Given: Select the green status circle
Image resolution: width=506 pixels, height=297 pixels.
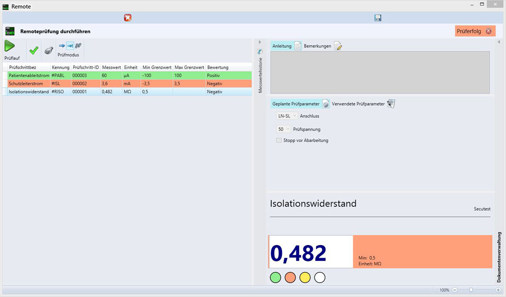Looking at the screenshot, I should point(275,277).
